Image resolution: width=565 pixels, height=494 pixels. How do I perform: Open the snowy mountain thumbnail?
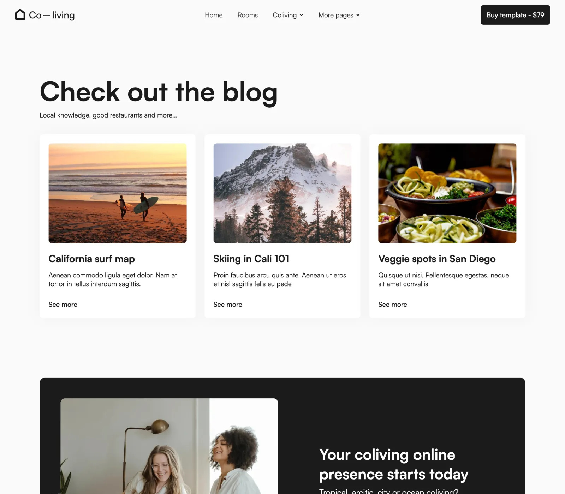(282, 193)
